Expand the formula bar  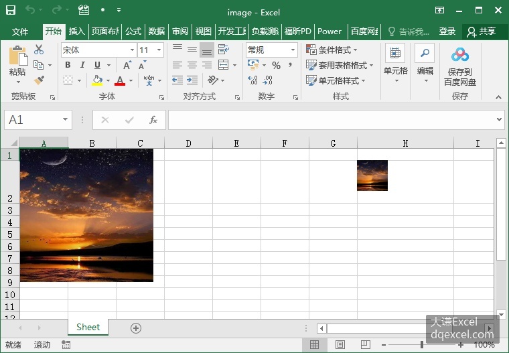tap(499, 119)
